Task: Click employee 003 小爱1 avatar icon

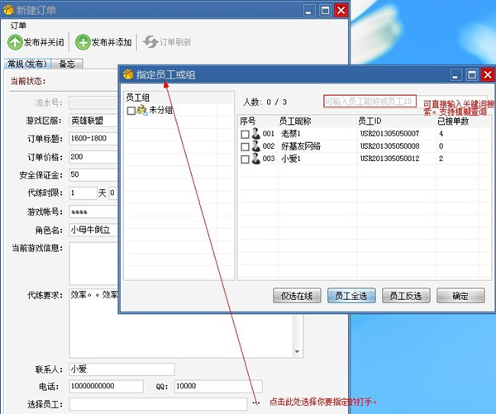Action: point(256,159)
